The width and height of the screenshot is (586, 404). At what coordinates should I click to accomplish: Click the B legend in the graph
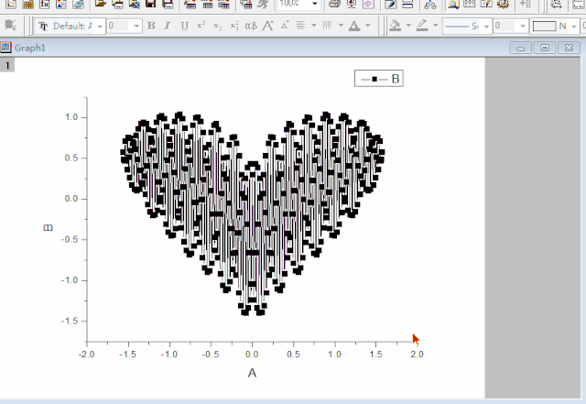pos(379,80)
